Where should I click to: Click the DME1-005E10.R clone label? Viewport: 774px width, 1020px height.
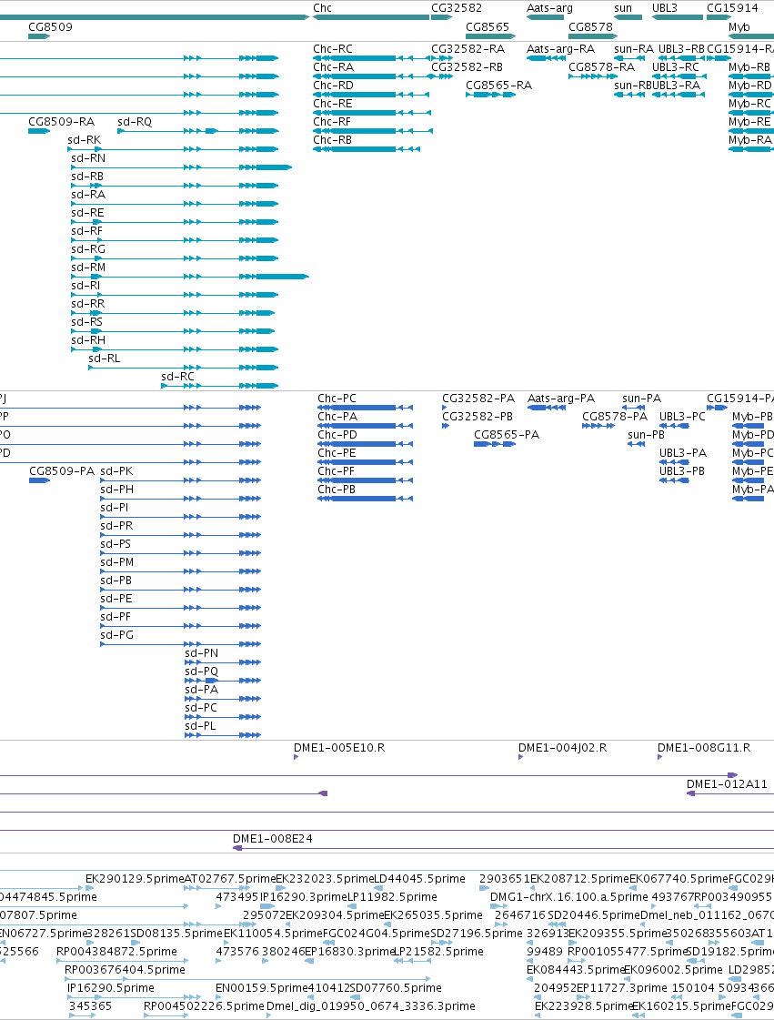(339, 747)
